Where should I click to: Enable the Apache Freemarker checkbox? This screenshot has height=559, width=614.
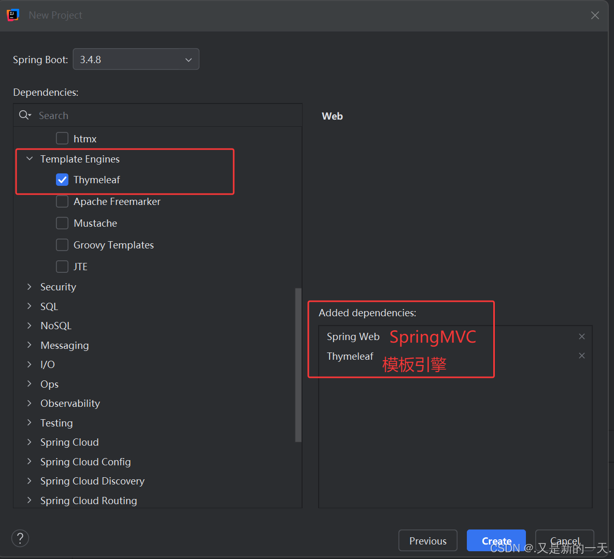tap(62, 201)
